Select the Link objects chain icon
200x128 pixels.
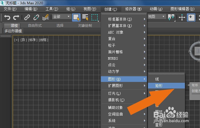click(27, 17)
